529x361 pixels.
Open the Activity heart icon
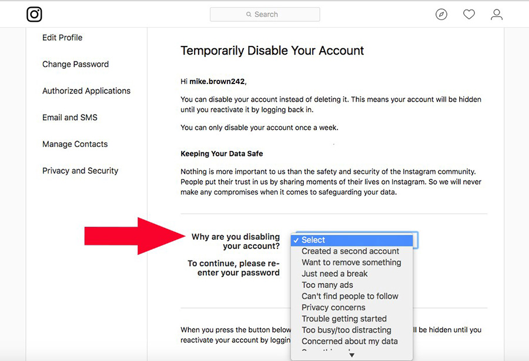pos(469,14)
